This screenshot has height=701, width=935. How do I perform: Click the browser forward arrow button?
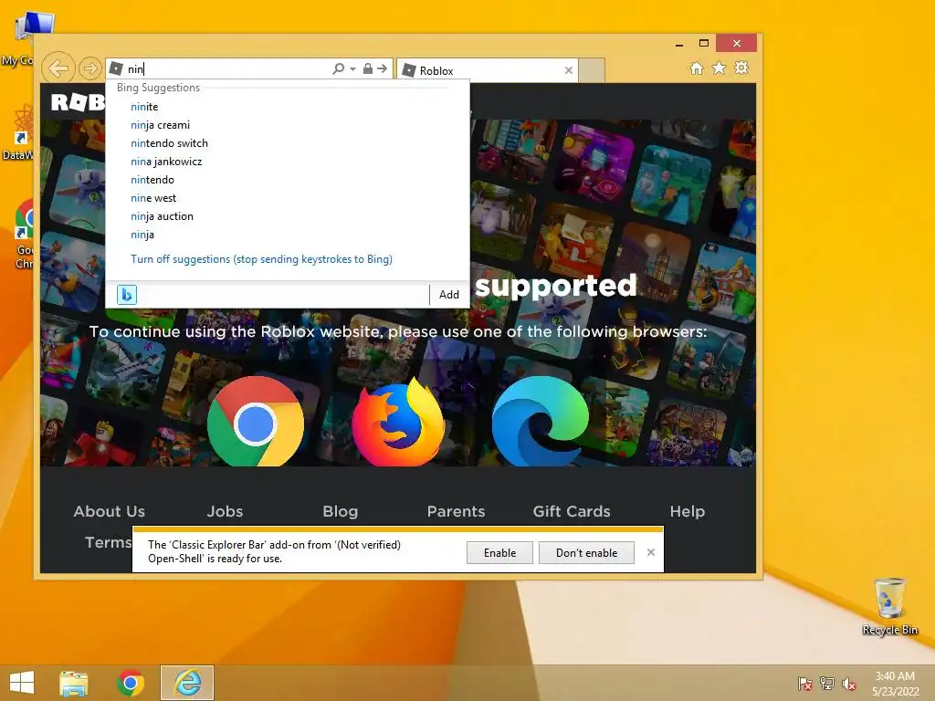tap(90, 68)
